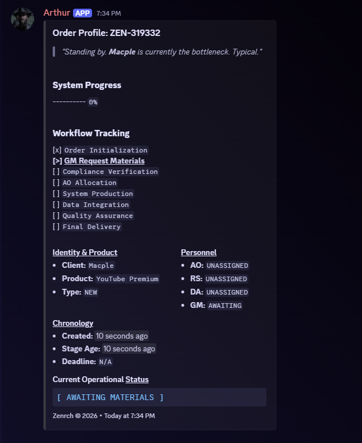Click the GM Request Materials step
Viewport: 362px width, 443px height.
tap(104, 161)
